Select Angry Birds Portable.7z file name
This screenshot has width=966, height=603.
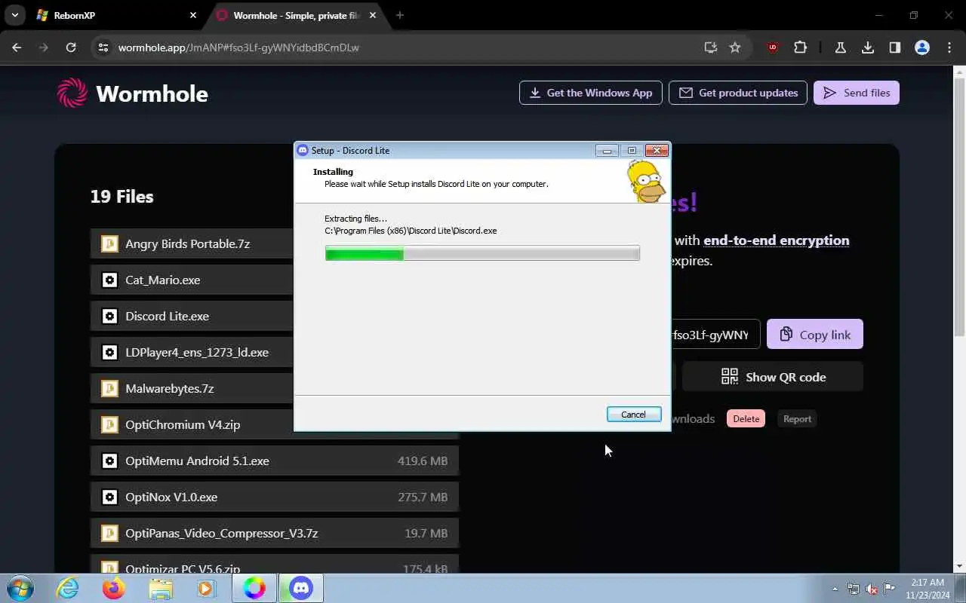pyautogui.click(x=187, y=243)
